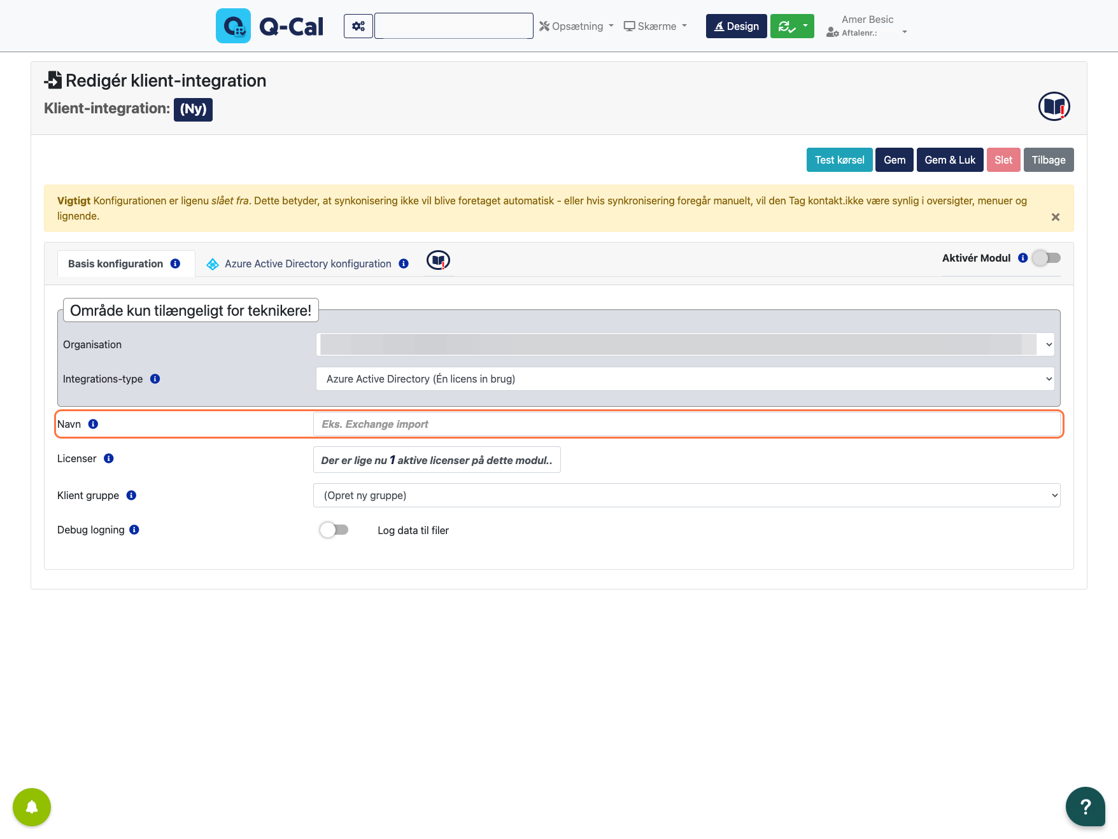Click info icon next to Debug logning

(134, 530)
